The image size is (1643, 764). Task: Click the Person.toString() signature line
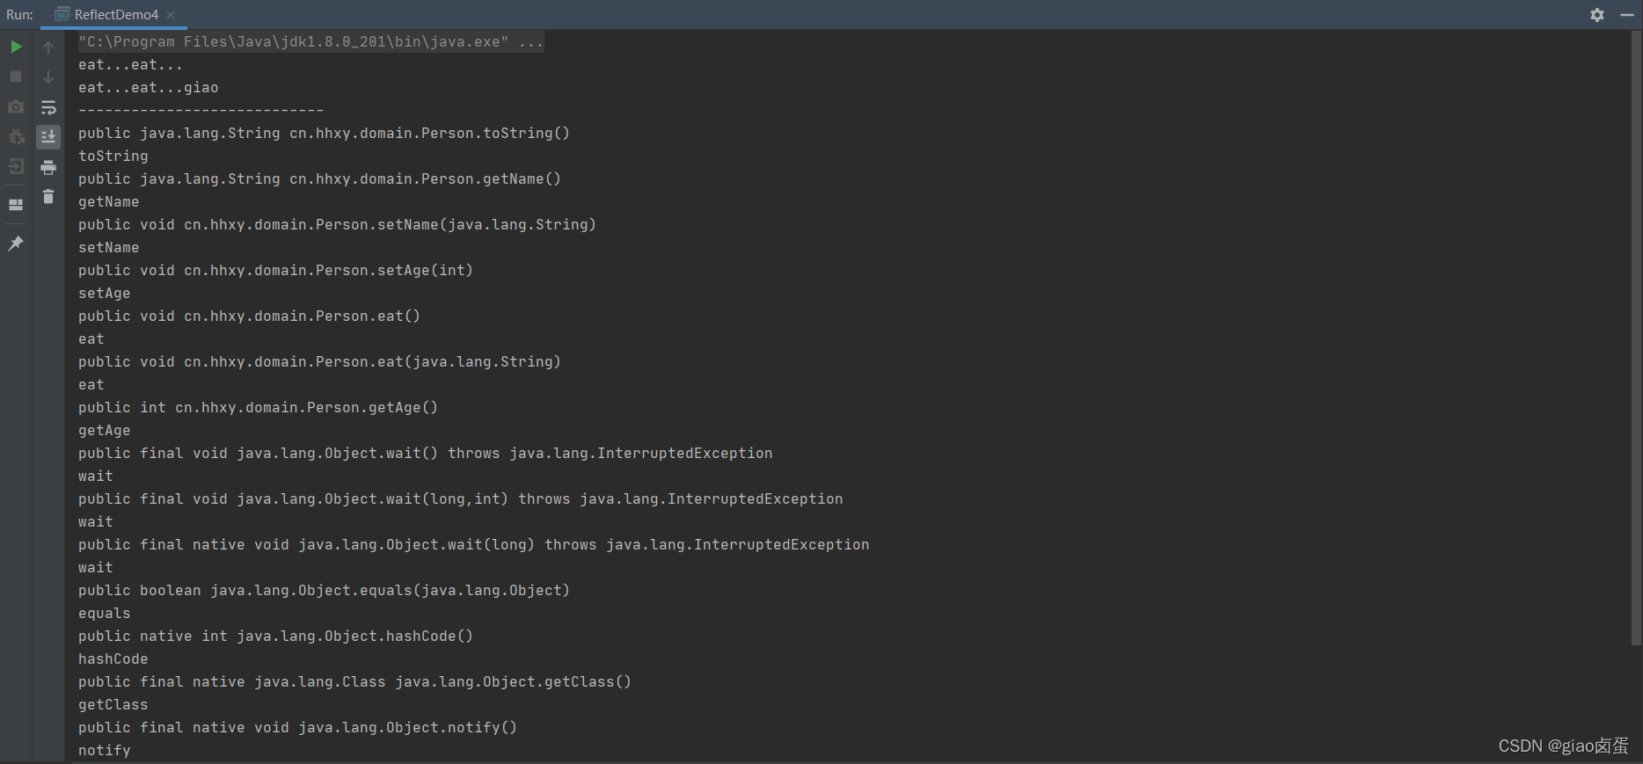(x=324, y=133)
